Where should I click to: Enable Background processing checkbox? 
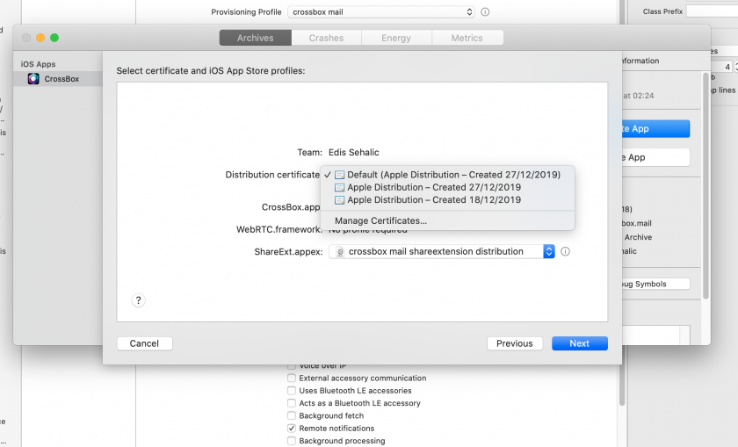(x=292, y=441)
